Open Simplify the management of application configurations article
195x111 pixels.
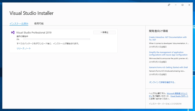pos(168,53)
